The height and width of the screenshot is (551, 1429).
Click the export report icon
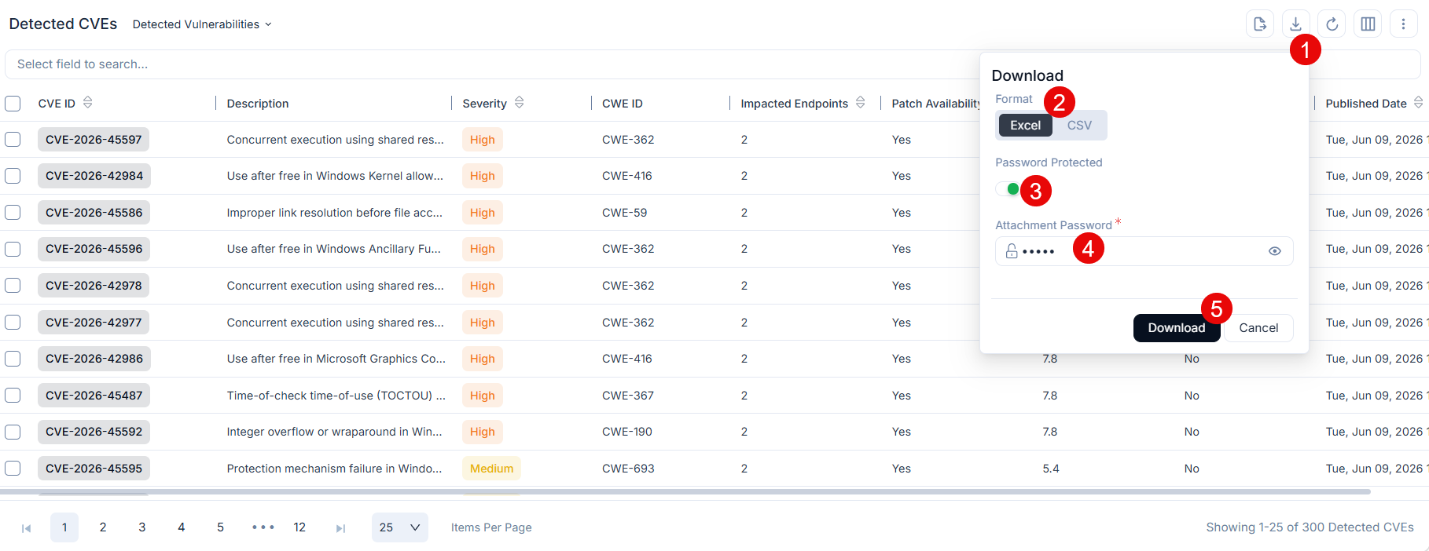point(1260,24)
